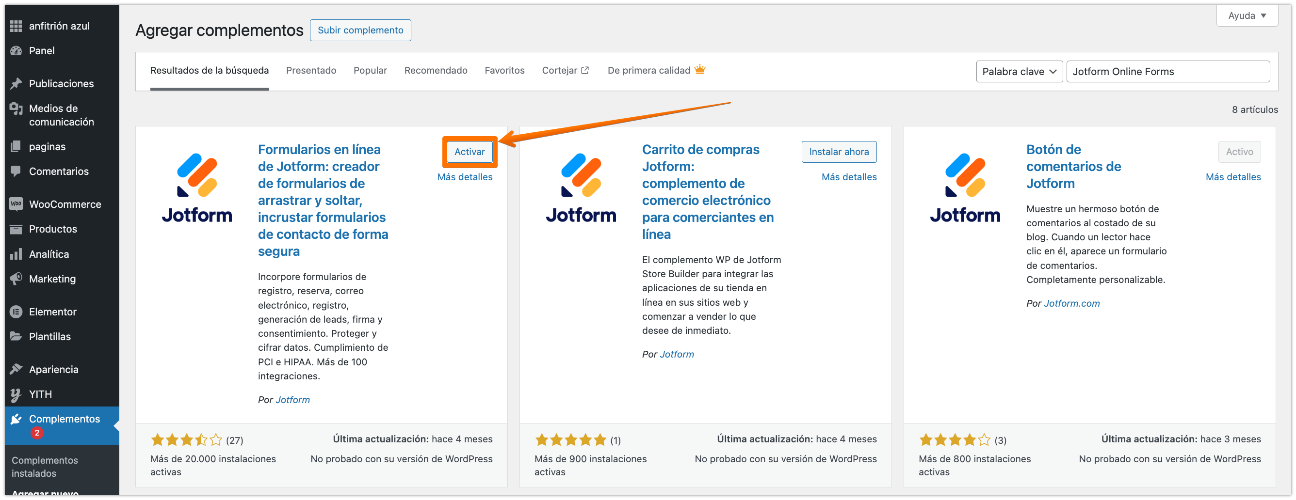Open the Recomendado tab
The width and height of the screenshot is (1296, 500).
pos(436,70)
